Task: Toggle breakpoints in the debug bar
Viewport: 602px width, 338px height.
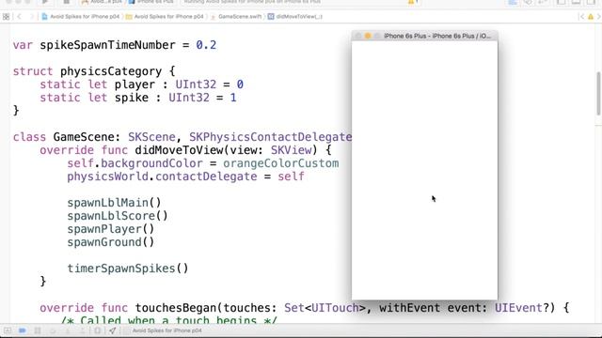Action: [23, 330]
